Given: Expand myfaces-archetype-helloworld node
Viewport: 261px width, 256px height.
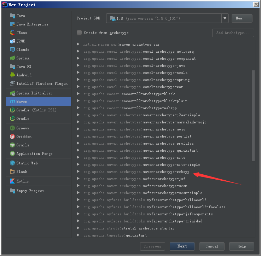Looking at the screenshot, I should [x=78, y=200].
